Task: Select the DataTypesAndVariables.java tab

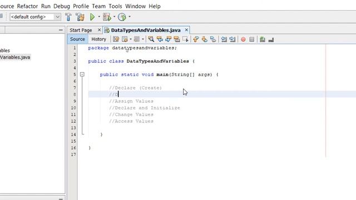Action: coord(146,30)
